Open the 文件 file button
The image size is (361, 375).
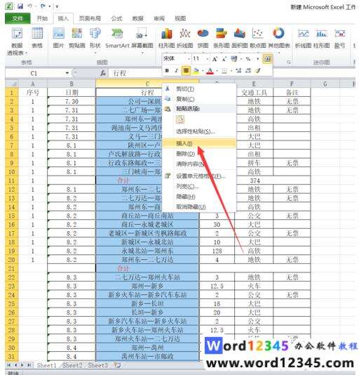pos(18,18)
